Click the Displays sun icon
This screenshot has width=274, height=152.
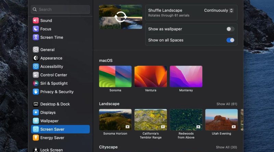point(36,112)
